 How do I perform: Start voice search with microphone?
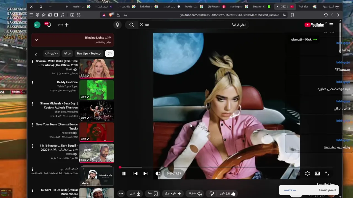click(x=117, y=25)
